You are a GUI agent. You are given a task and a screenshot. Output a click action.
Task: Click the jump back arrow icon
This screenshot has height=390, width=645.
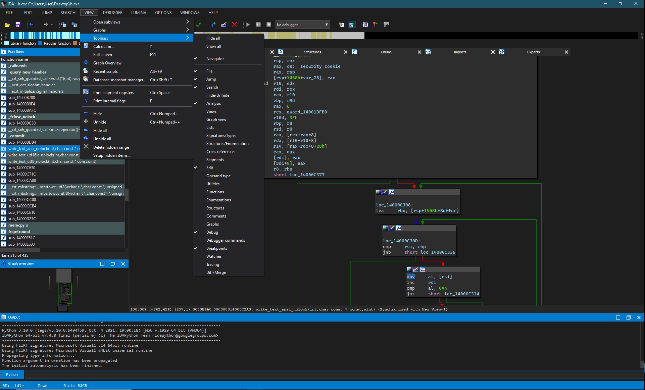point(31,25)
